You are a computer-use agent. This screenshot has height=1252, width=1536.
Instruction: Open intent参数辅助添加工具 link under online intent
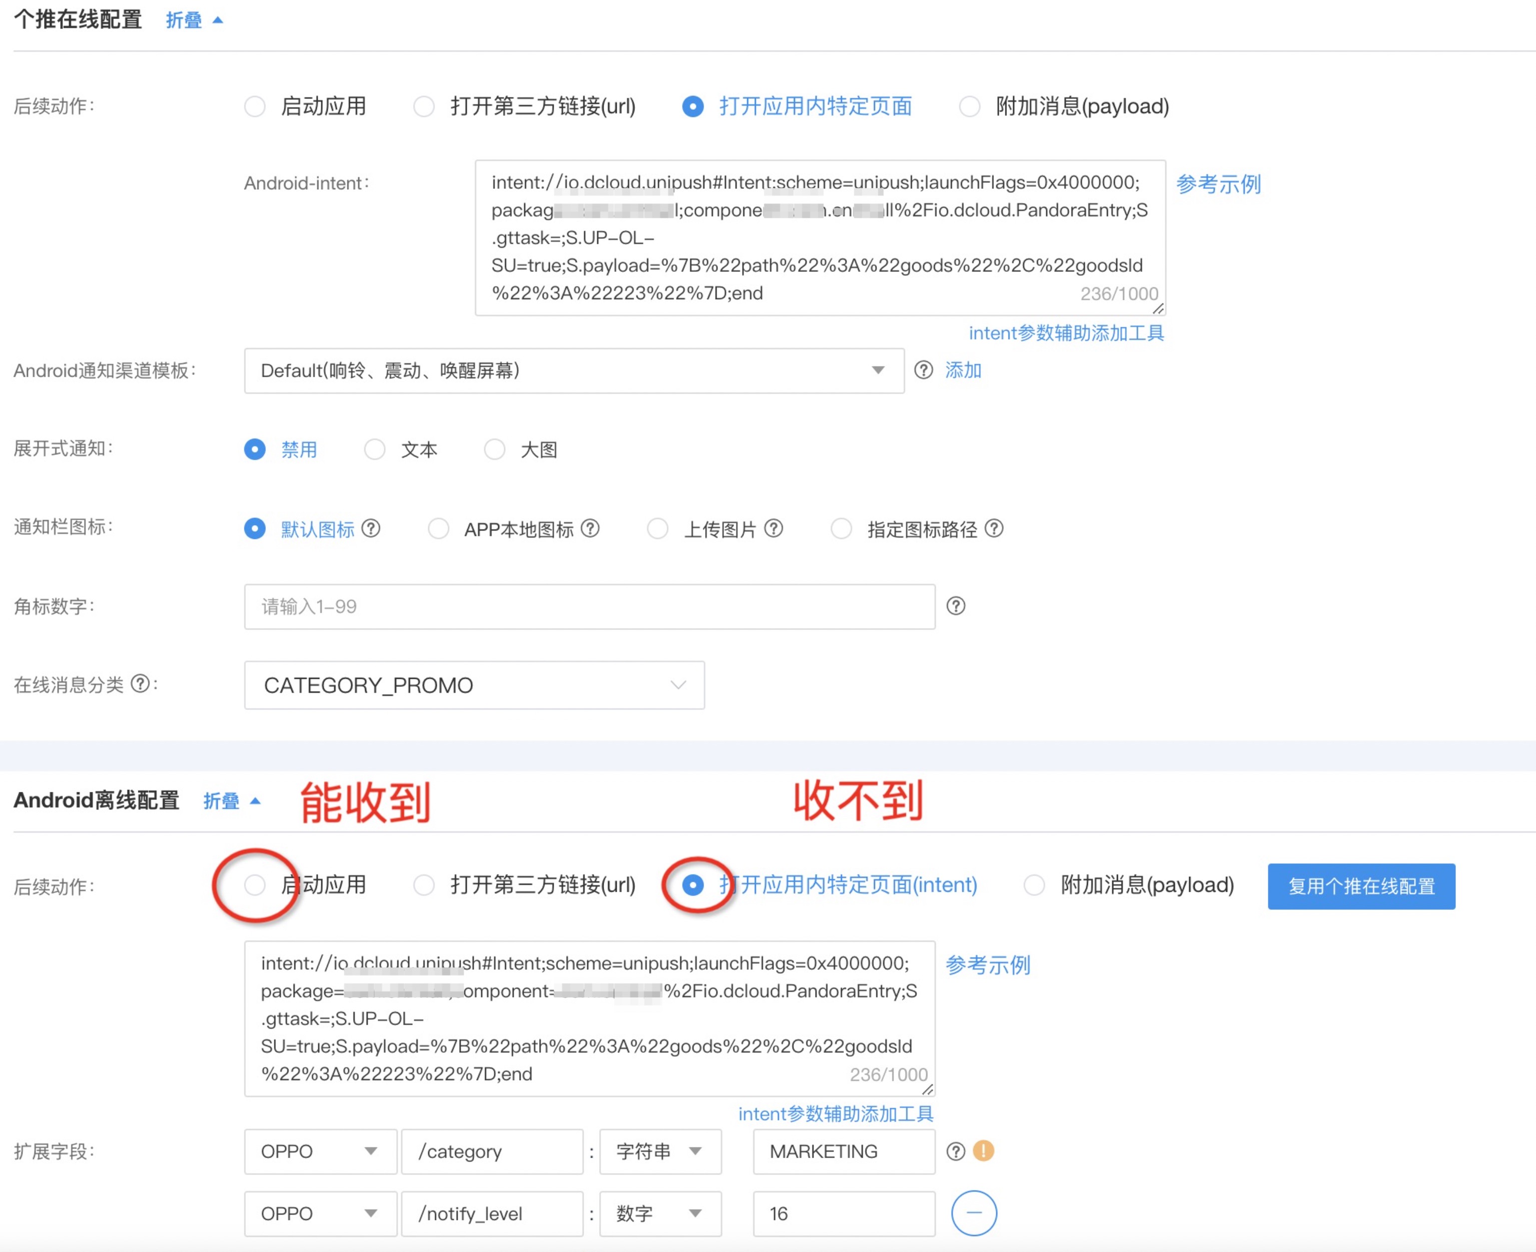[1066, 332]
